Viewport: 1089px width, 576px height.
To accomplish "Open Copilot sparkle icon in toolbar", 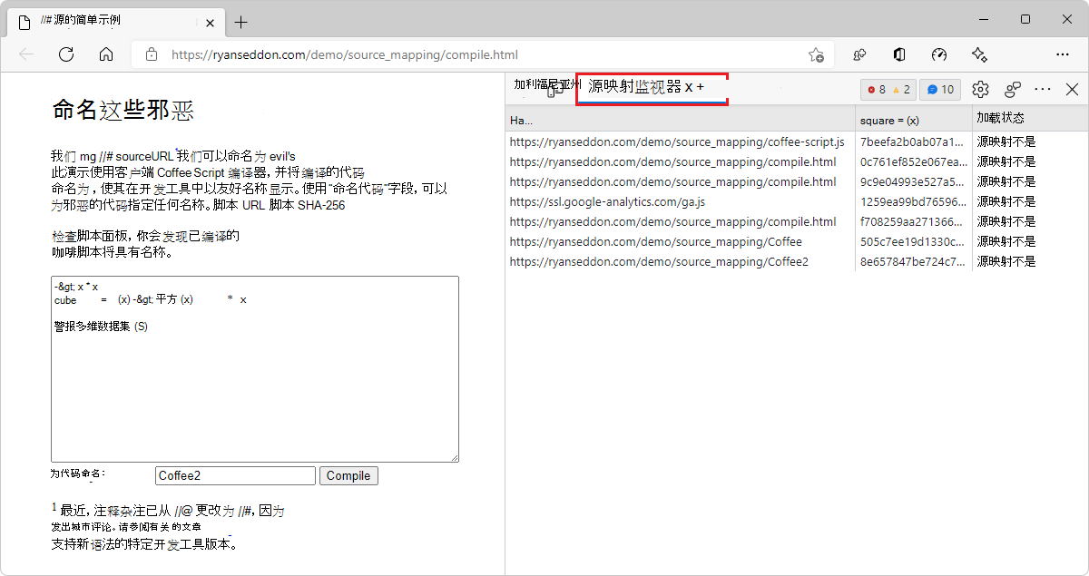I will click(x=978, y=54).
